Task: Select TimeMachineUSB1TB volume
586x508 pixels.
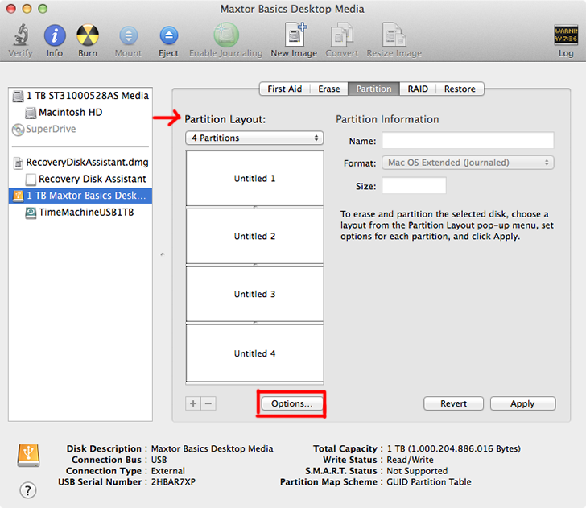Action: (80, 213)
